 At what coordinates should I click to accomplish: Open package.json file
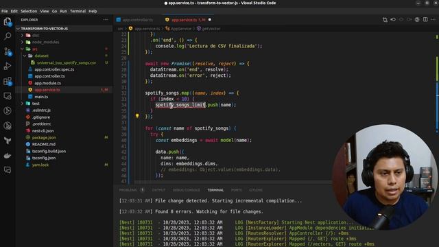(44, 137)
